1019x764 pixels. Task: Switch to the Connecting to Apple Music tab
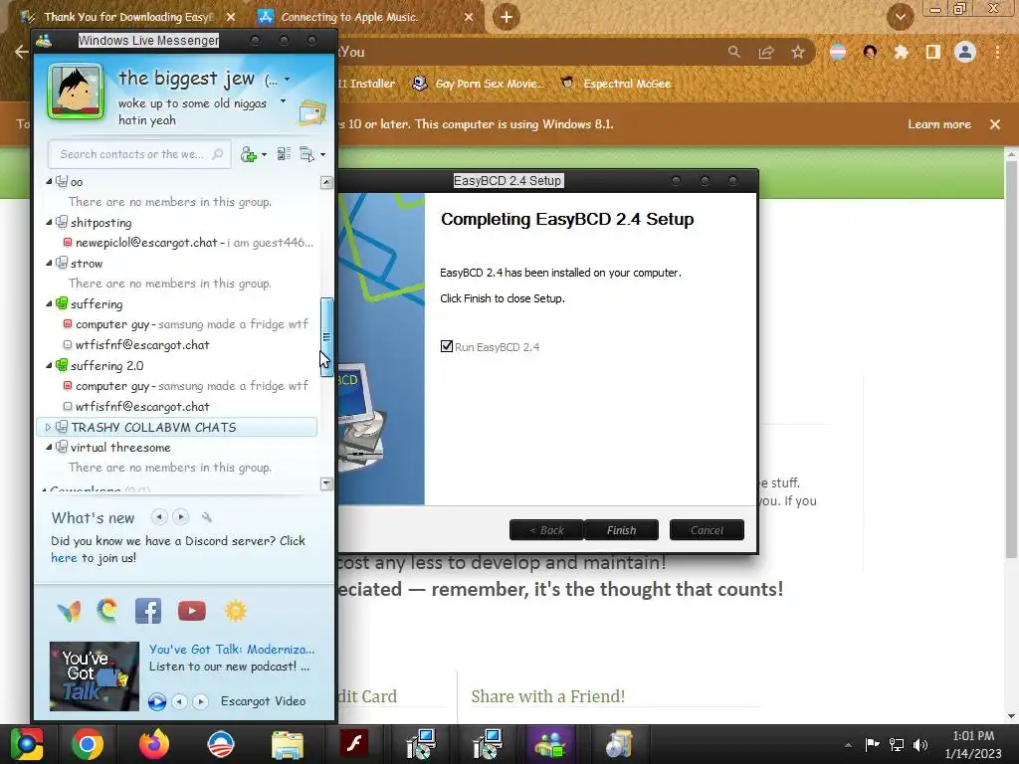pos(349,17)
